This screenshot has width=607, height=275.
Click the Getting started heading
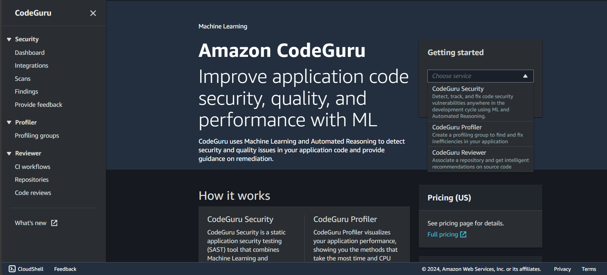pos(456,52)
